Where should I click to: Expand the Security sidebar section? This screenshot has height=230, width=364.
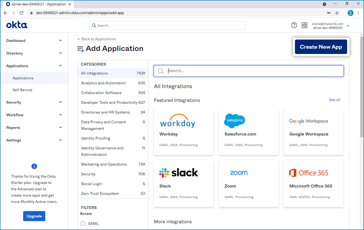click(x=34, y=103)
